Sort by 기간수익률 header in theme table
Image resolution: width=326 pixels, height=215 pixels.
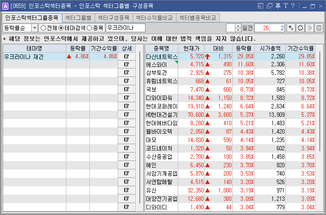[104, 49]
